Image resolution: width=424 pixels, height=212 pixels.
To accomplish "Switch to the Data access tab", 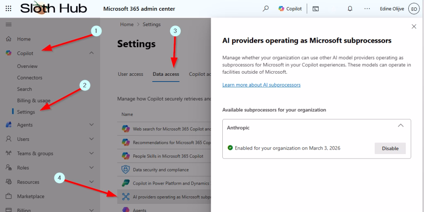I will point(166,74).
